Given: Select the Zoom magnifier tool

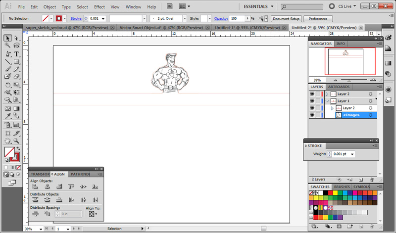Looking at the screenshot, I should pos(16,141).
